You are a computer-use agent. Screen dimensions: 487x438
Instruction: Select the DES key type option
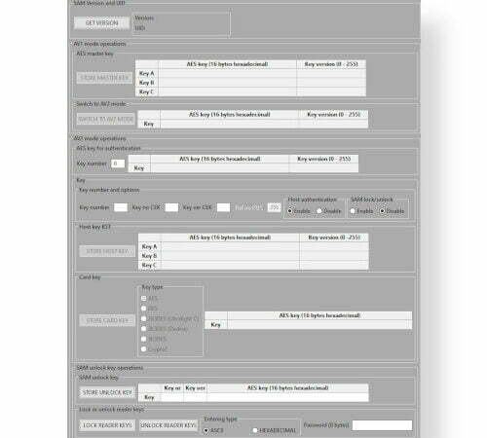click(144, 309)
